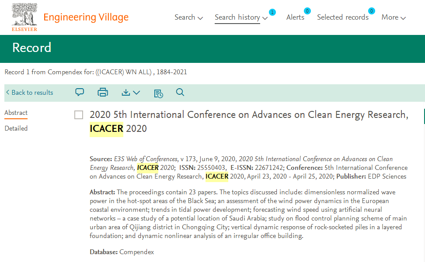Screen dimensions: 425x262
Task: Click the Record page heading
Action: 32,48
